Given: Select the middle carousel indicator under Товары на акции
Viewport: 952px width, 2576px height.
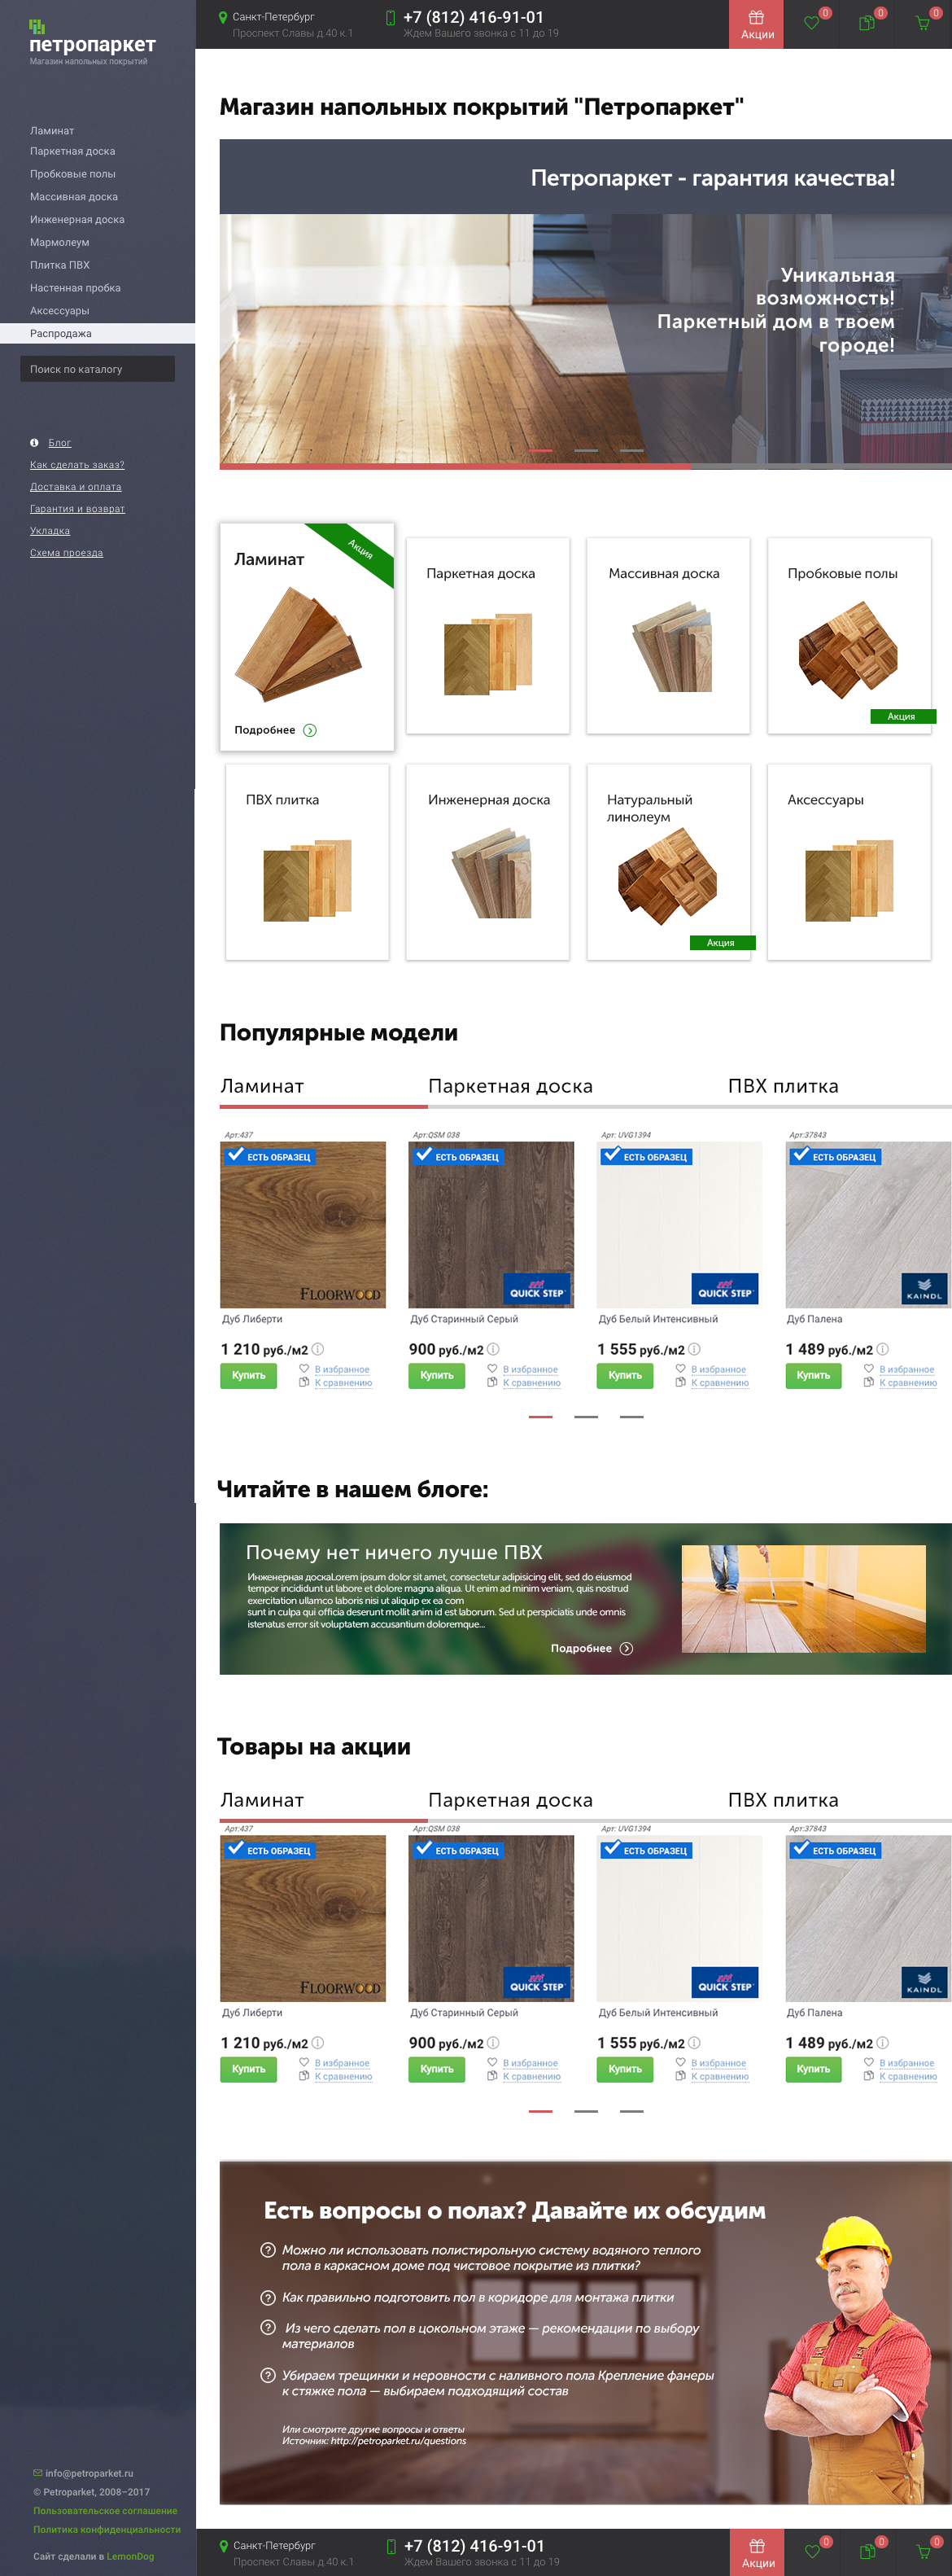Looking at the screenshot, I should point(585,2111).
